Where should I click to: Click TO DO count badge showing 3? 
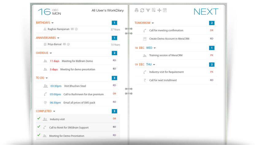click(114, 78)
